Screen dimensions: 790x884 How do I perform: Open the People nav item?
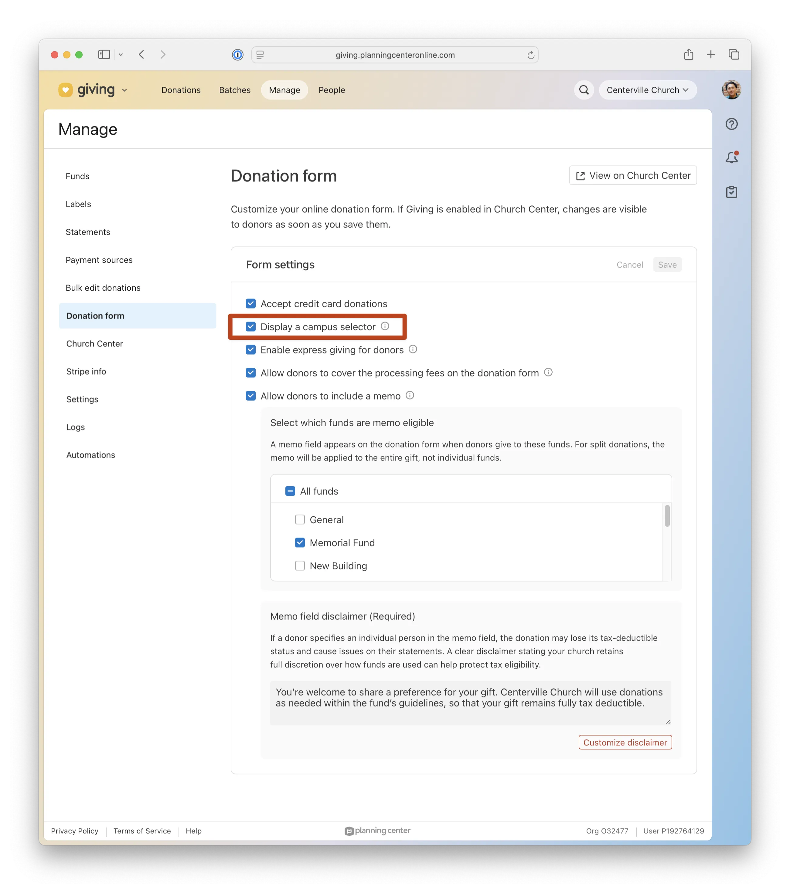coord(332,90)
